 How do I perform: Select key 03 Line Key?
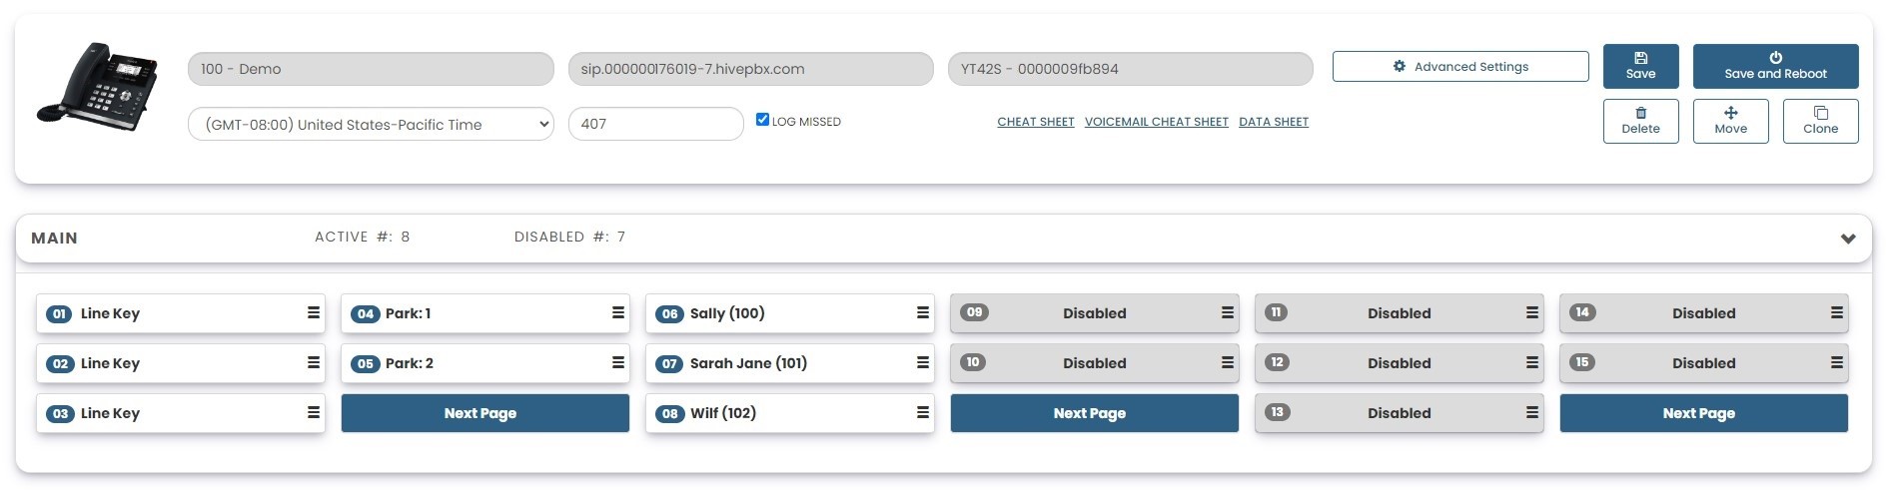[181, 413]
